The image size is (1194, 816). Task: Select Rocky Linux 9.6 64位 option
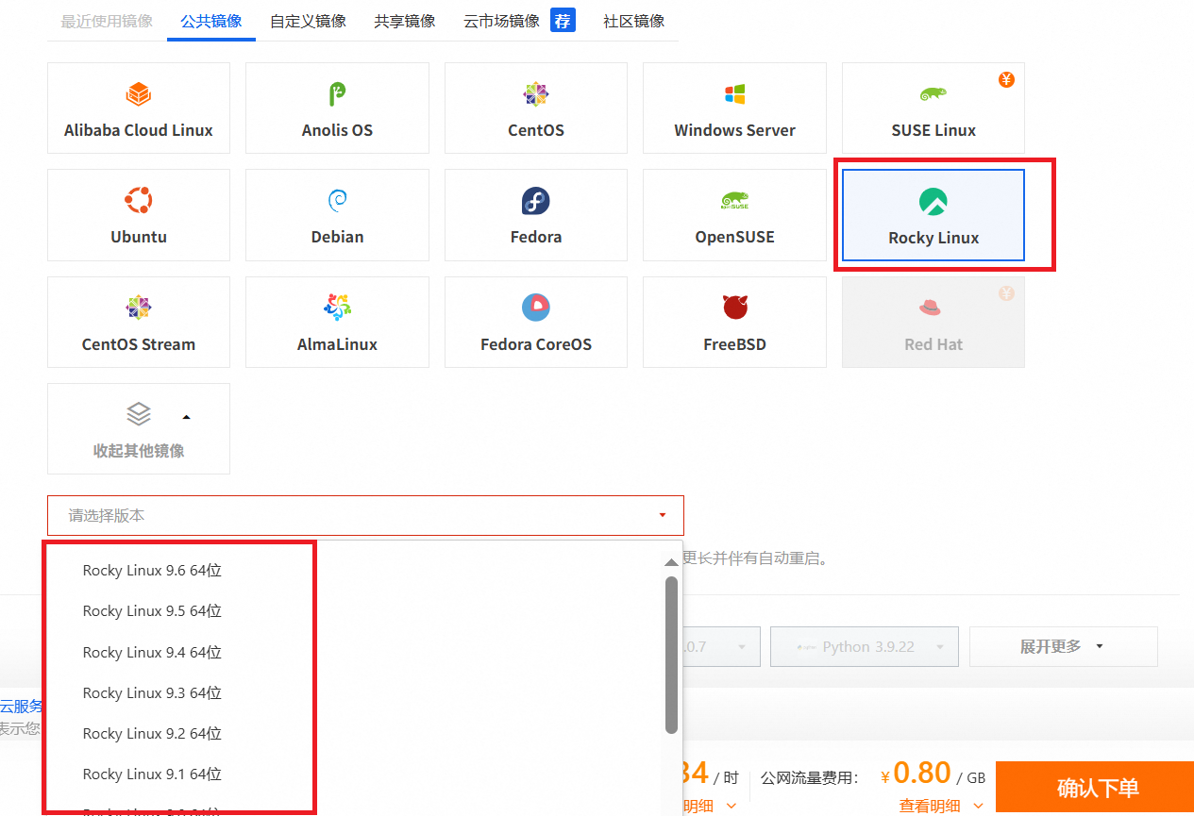(152, 571)
